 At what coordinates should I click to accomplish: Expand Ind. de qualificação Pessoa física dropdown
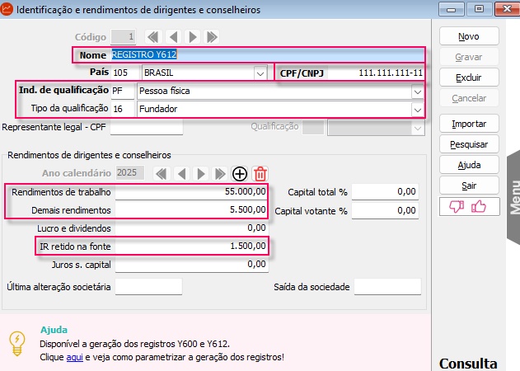[x=418, y=92]
